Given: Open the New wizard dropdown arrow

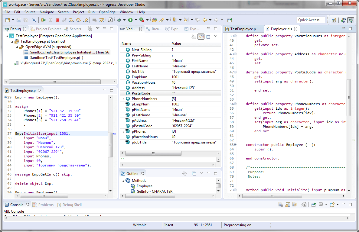Looking at the screenshot, I should (13, 20).
